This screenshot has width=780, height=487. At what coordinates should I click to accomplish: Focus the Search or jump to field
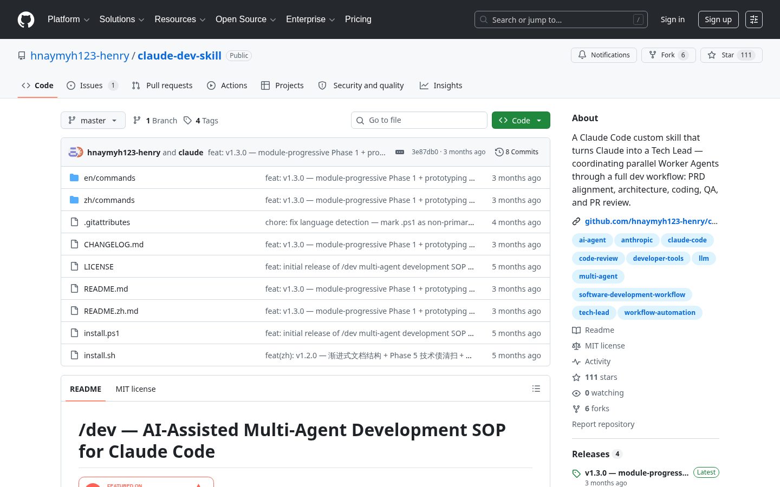[x=561, y=19]
